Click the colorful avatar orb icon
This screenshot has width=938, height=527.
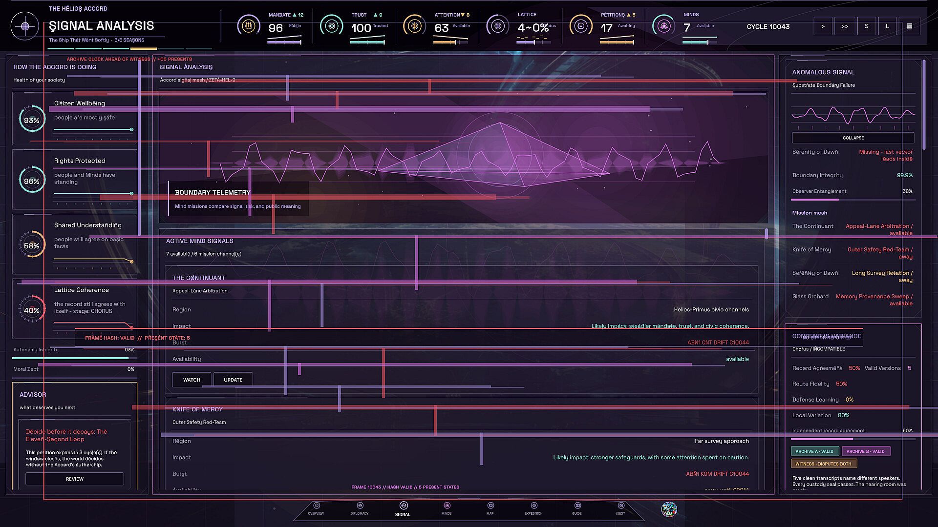click(669, 509)
